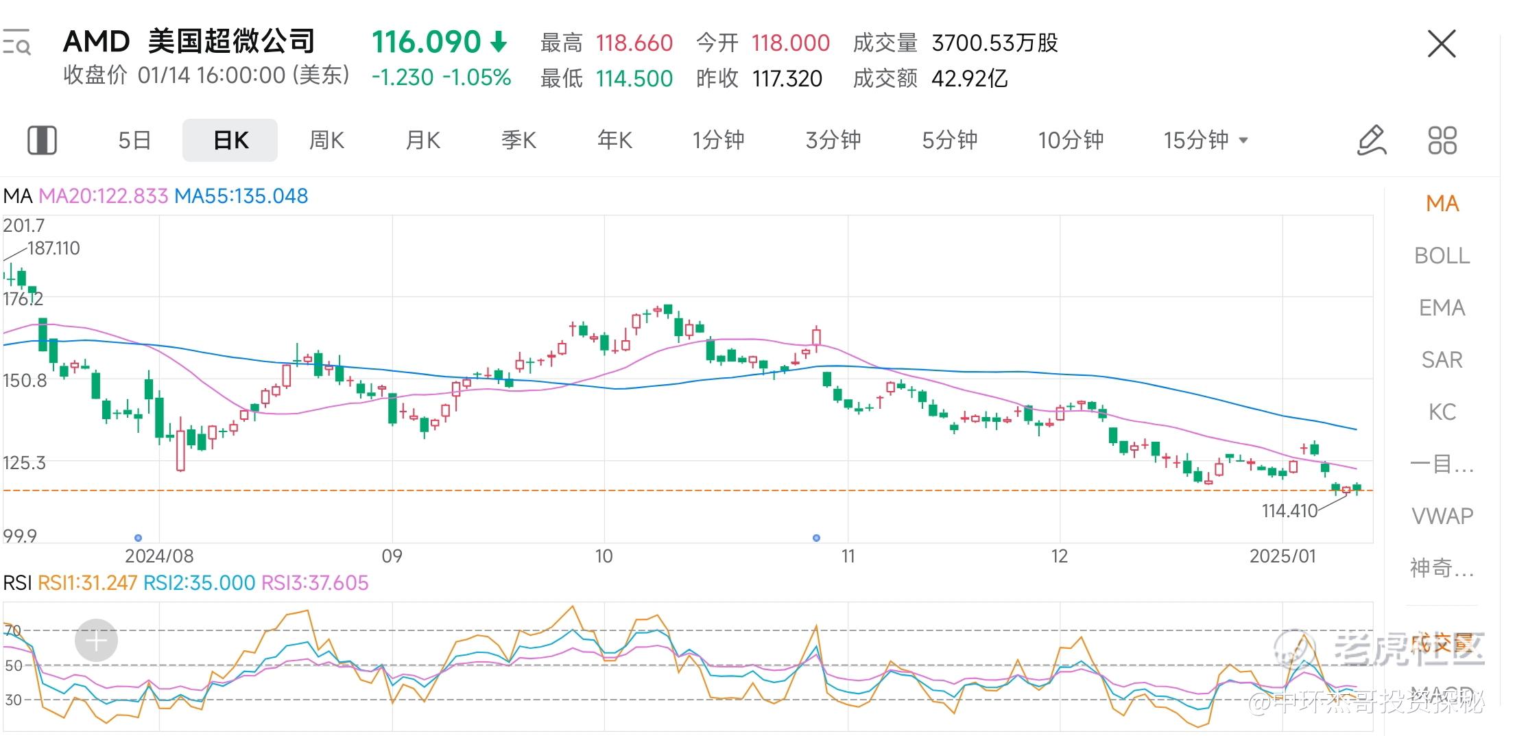Viewport: 1515px width, 736px height.
Task: Open the stock search list icon
Action: (x=16, y=43)
